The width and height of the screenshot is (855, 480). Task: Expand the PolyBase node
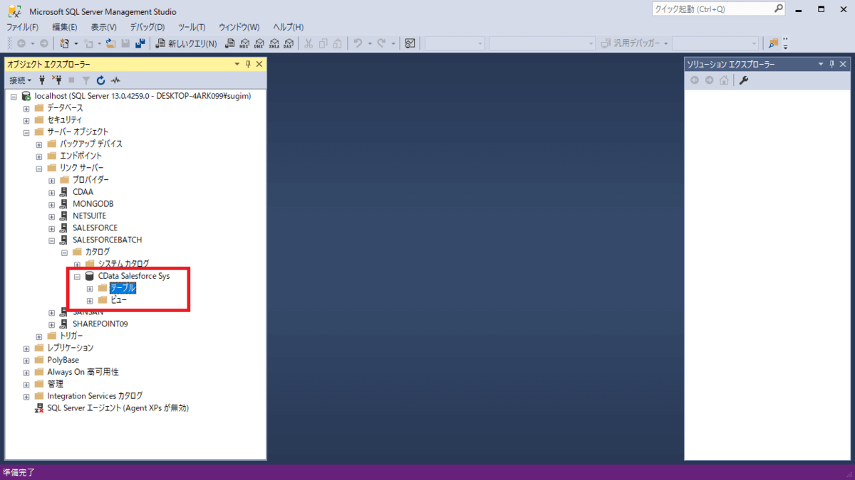pyautogui.click(x=26, y=361)
